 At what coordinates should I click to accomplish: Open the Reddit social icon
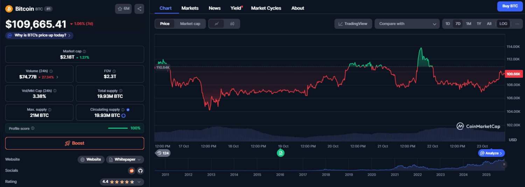coord(132,171)
